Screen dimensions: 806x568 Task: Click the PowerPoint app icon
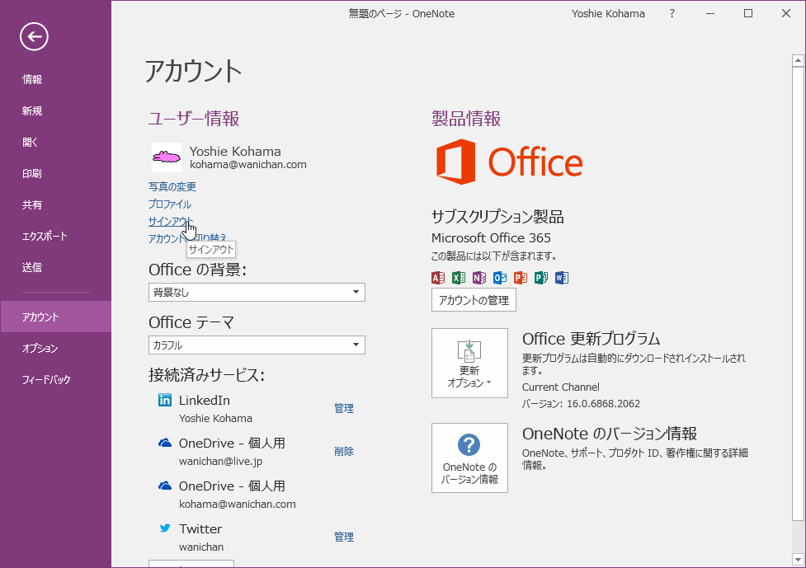(x=521, y=278)
